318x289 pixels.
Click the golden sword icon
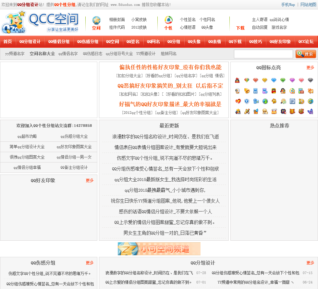[x=247, y=111]
